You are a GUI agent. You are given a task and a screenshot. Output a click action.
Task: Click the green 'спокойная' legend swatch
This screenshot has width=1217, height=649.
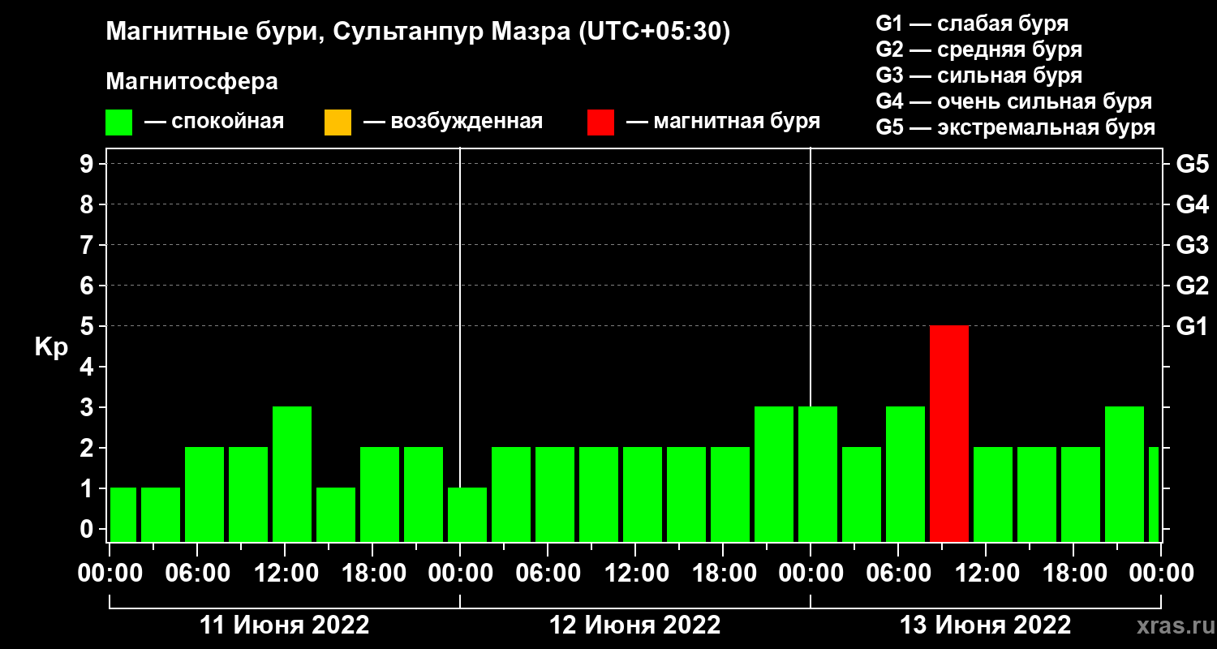(118, 122)
